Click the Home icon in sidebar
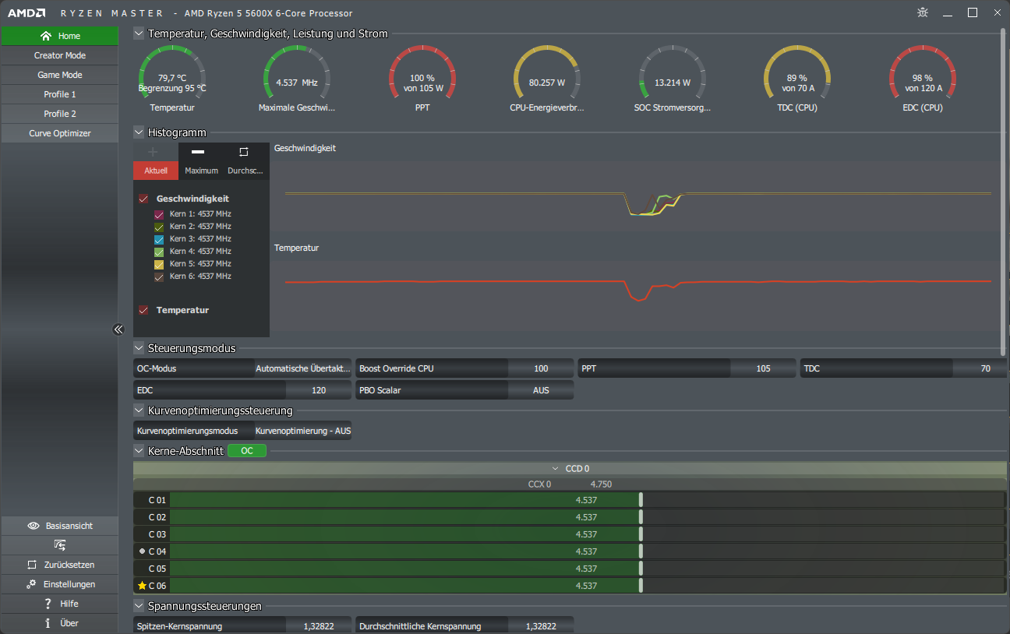The image size is (1010, 634). coord(46,36)
